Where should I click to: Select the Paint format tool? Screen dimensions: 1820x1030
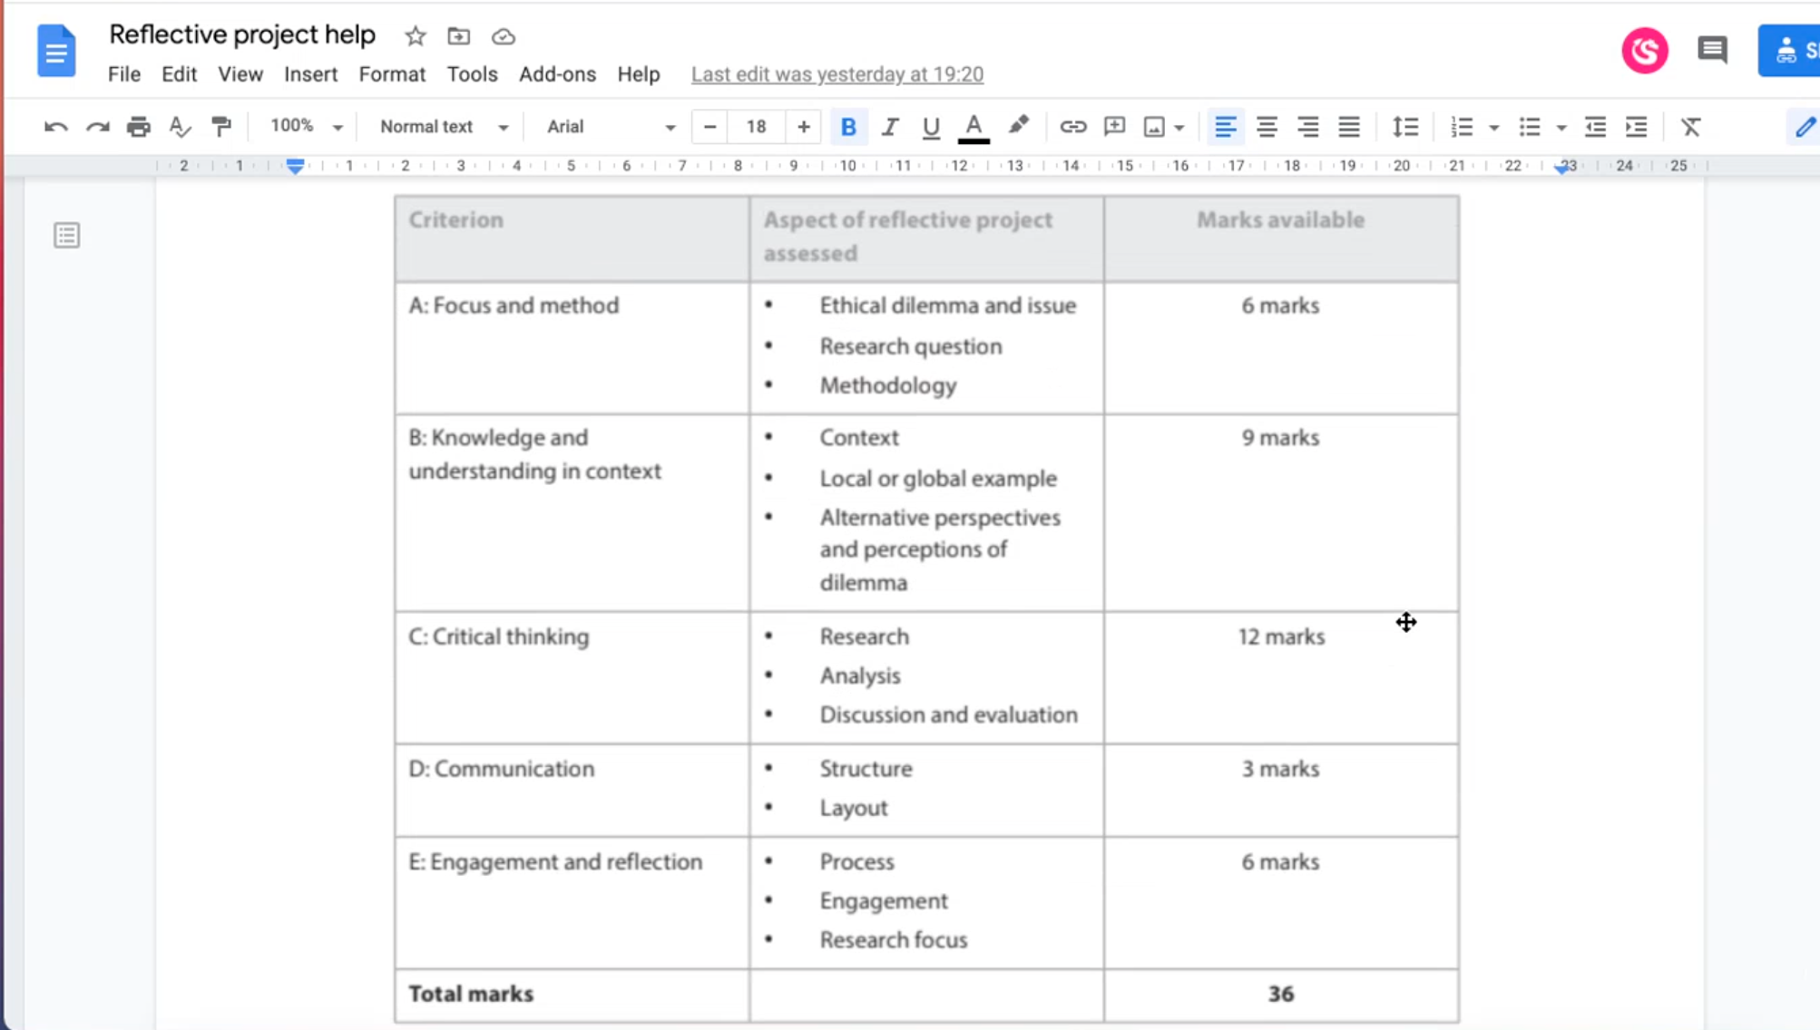[x=220, y=127]
